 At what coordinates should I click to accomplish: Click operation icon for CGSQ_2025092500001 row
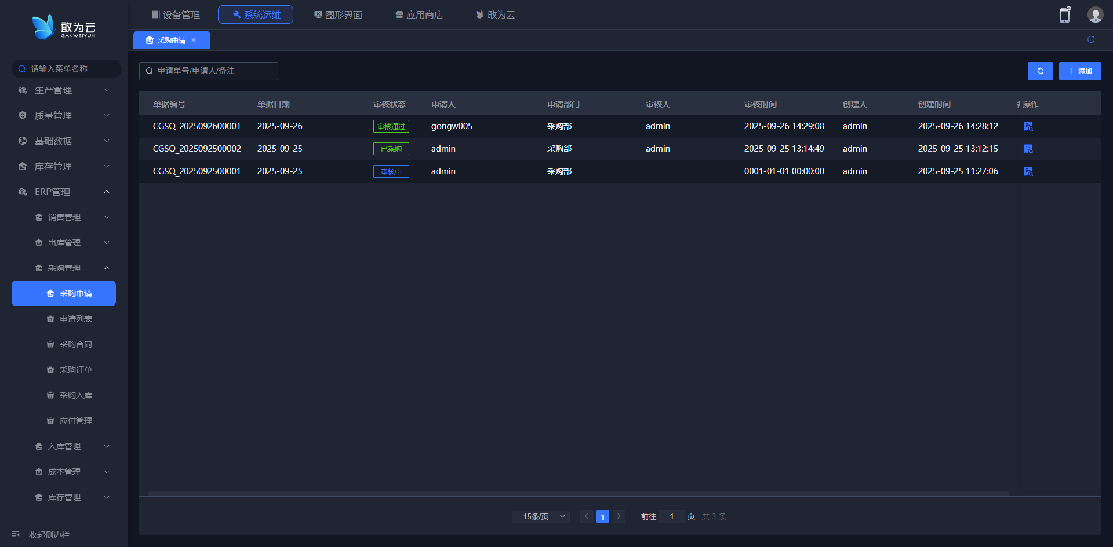coord(1028,171)
